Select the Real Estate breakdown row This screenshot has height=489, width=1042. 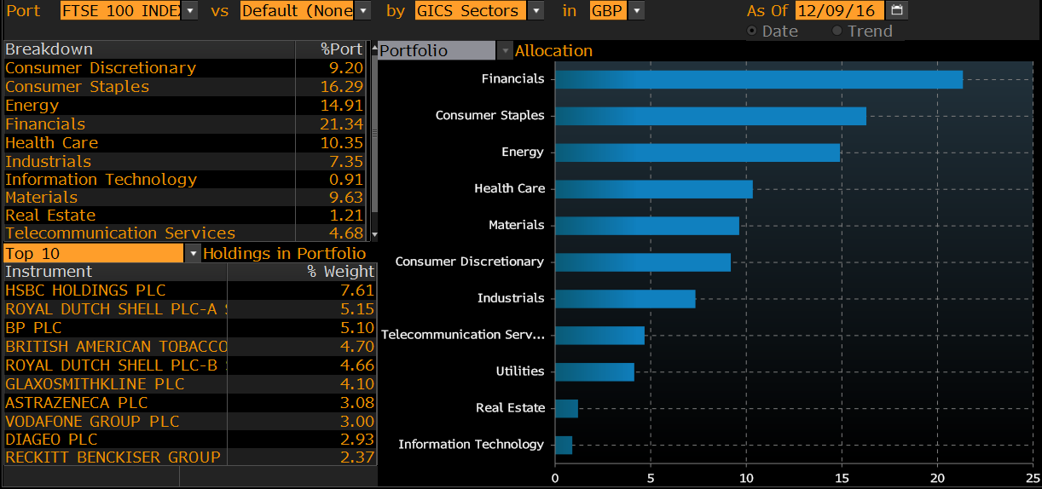[x=185, y=215]
